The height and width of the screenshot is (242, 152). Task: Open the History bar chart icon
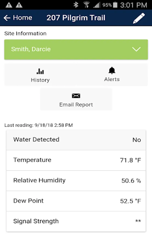(40, 71)
